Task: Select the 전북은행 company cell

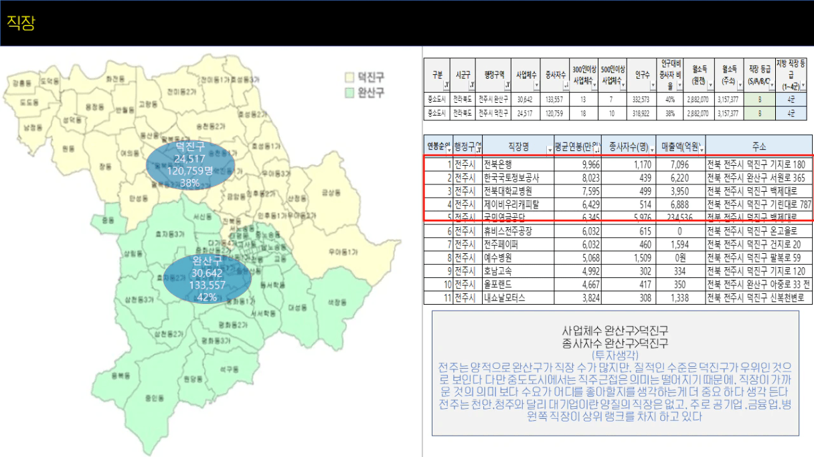Action: 517,164
